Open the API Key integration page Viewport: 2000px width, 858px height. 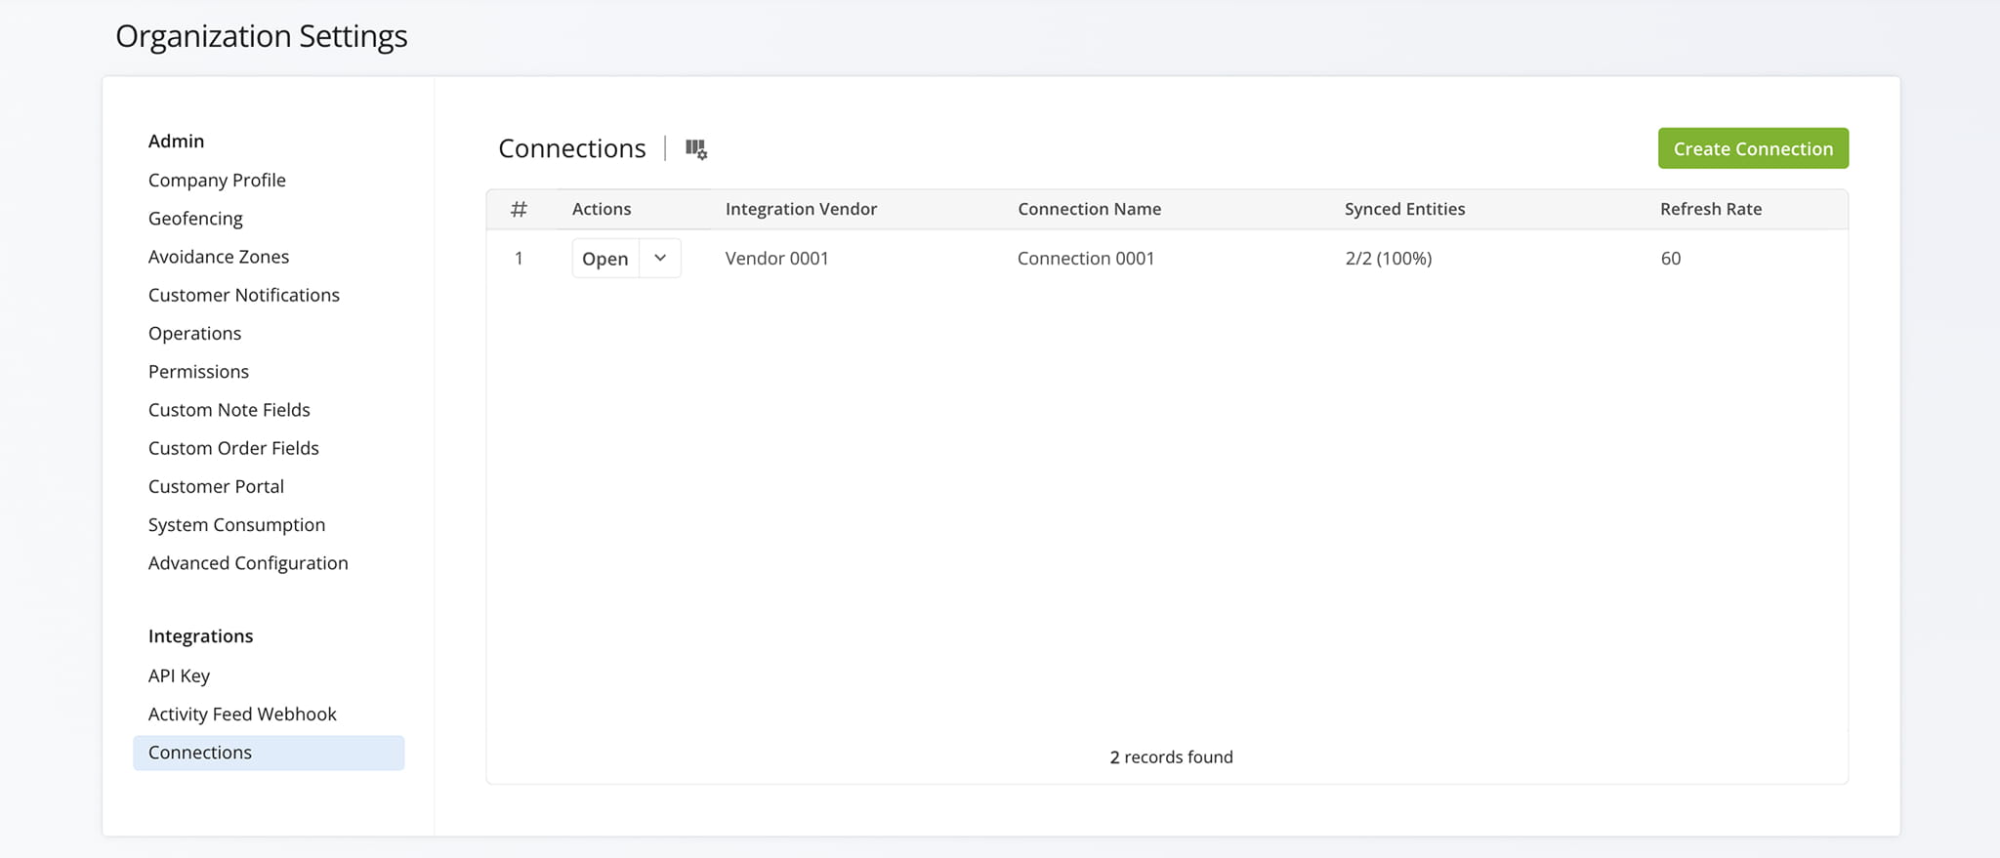[179, 675]
